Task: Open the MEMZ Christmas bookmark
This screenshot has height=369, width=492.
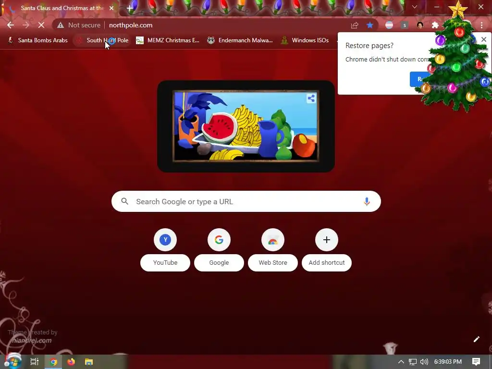Action: (168, 40)
